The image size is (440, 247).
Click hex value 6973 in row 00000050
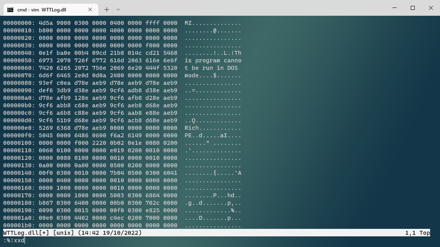(46, 60)
